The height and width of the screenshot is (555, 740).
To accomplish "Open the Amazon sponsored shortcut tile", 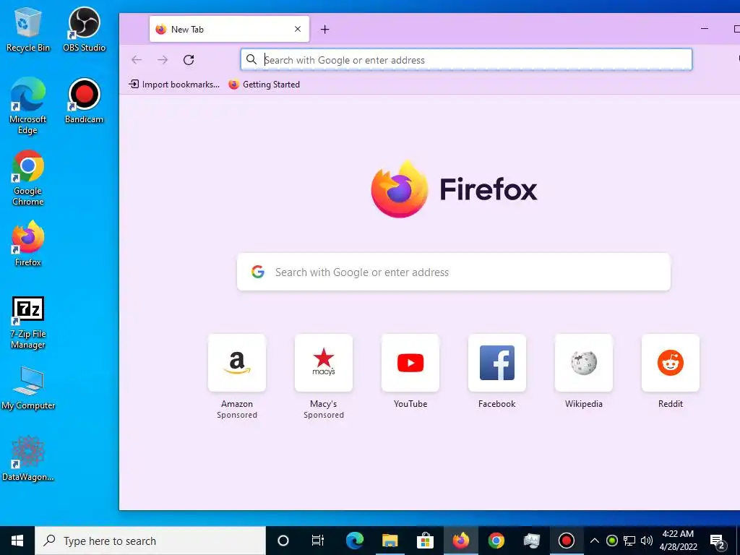I will (237, 363).
